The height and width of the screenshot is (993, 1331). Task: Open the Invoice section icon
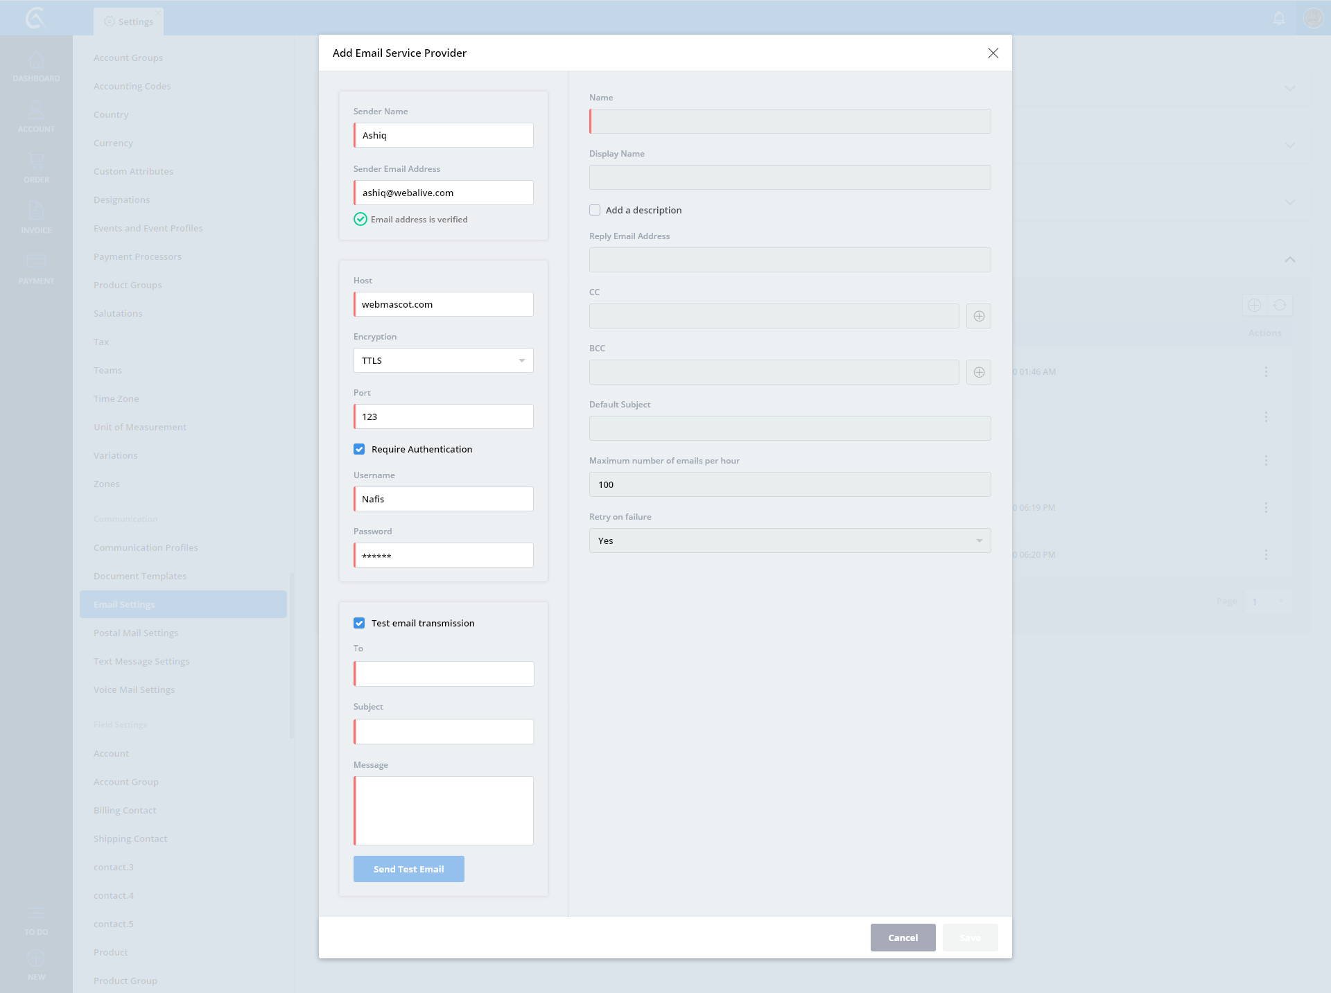36,211
